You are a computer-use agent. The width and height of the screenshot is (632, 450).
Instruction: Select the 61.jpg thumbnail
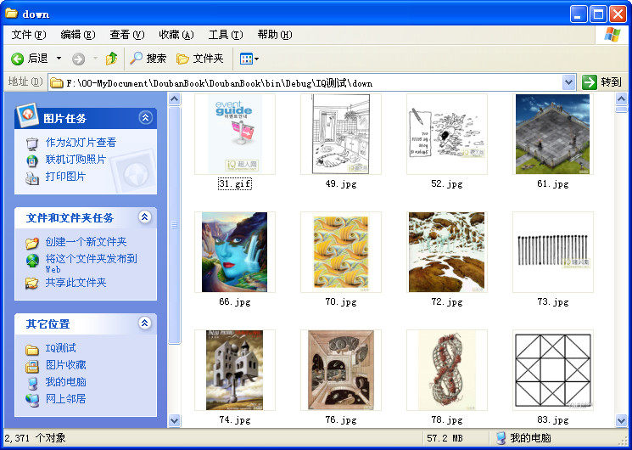coord(553,134)
